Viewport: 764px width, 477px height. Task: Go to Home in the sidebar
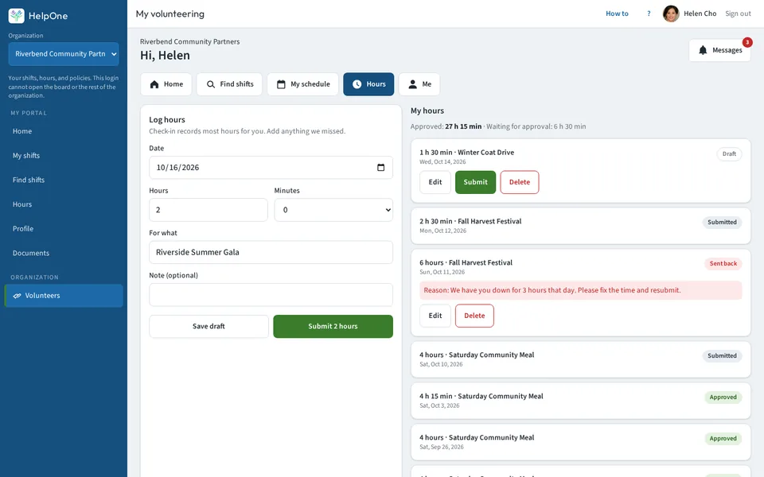pyautogui.click(x=64, y=131)
